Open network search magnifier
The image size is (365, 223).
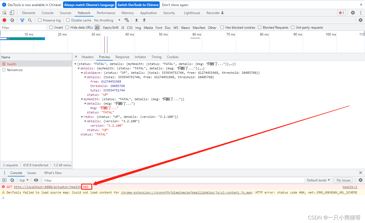point(30,20)
